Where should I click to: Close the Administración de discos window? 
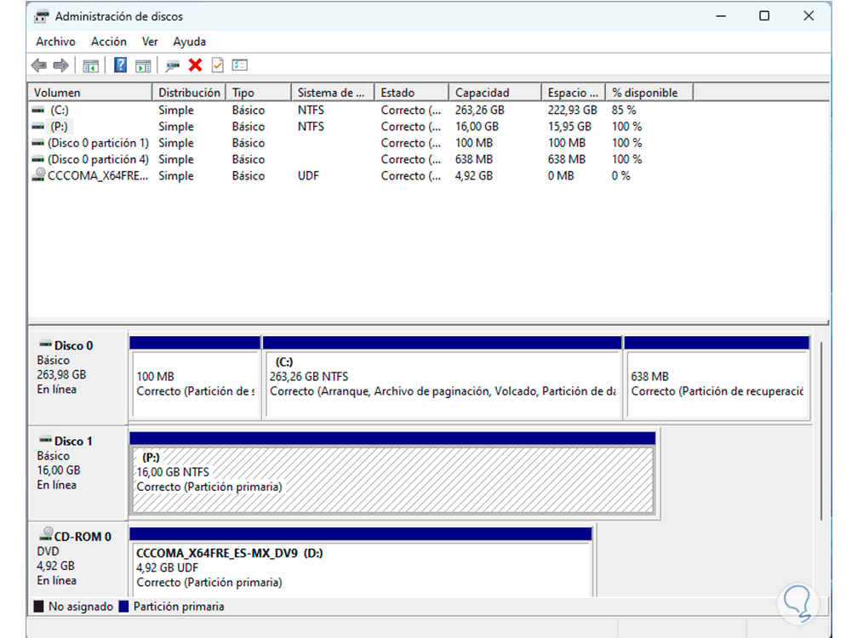coord(809,16)
